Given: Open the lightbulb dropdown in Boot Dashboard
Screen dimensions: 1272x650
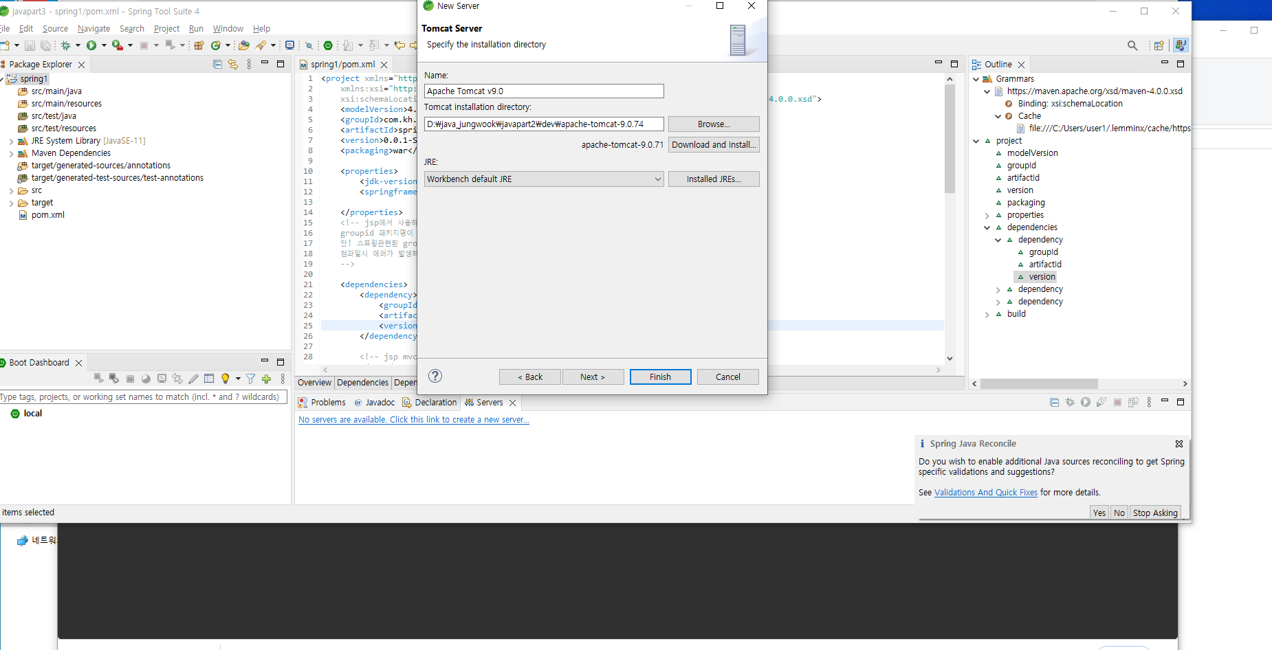Looking at the screenshot, I should 238,379.
